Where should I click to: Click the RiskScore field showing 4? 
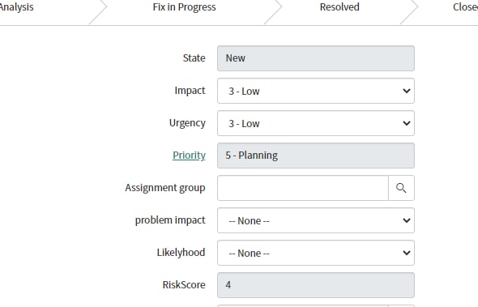(x=316, y=285)
